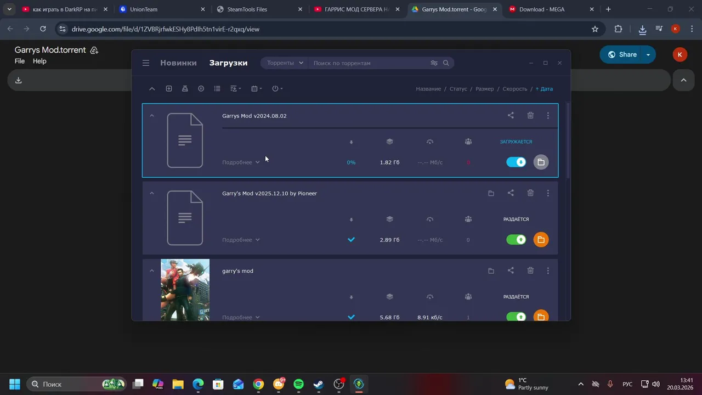Viewport: 702px width, 395px height.
Task: Click the torrent list vertical scrollbar
Action: pos(568,140)
